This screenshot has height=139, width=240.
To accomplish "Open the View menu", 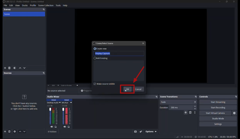I will coord(18,5).
